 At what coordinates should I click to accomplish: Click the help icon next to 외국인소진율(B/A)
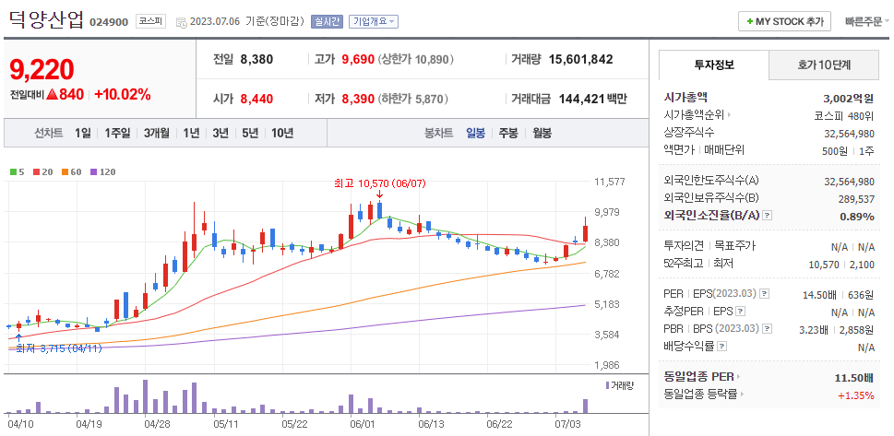(x=768, y=216)
